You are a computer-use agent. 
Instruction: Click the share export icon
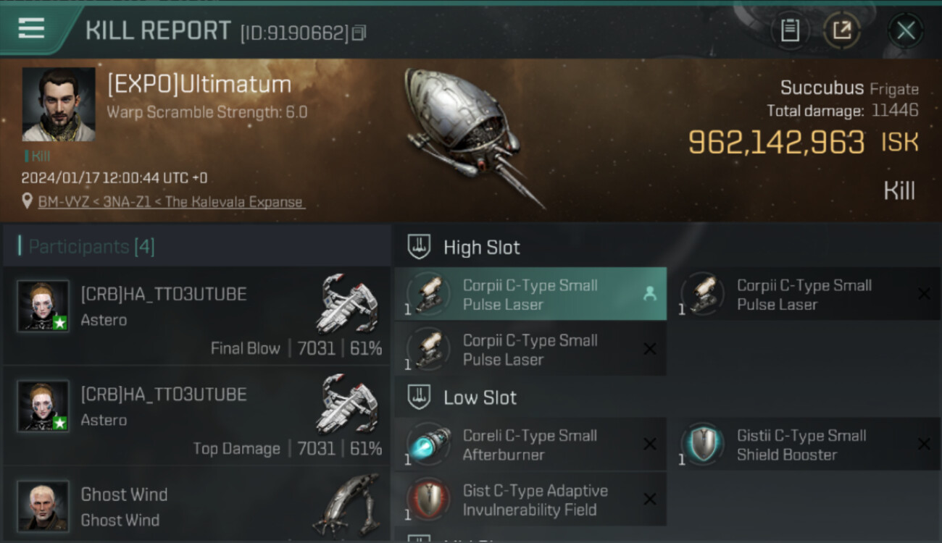tap(841, 30)
